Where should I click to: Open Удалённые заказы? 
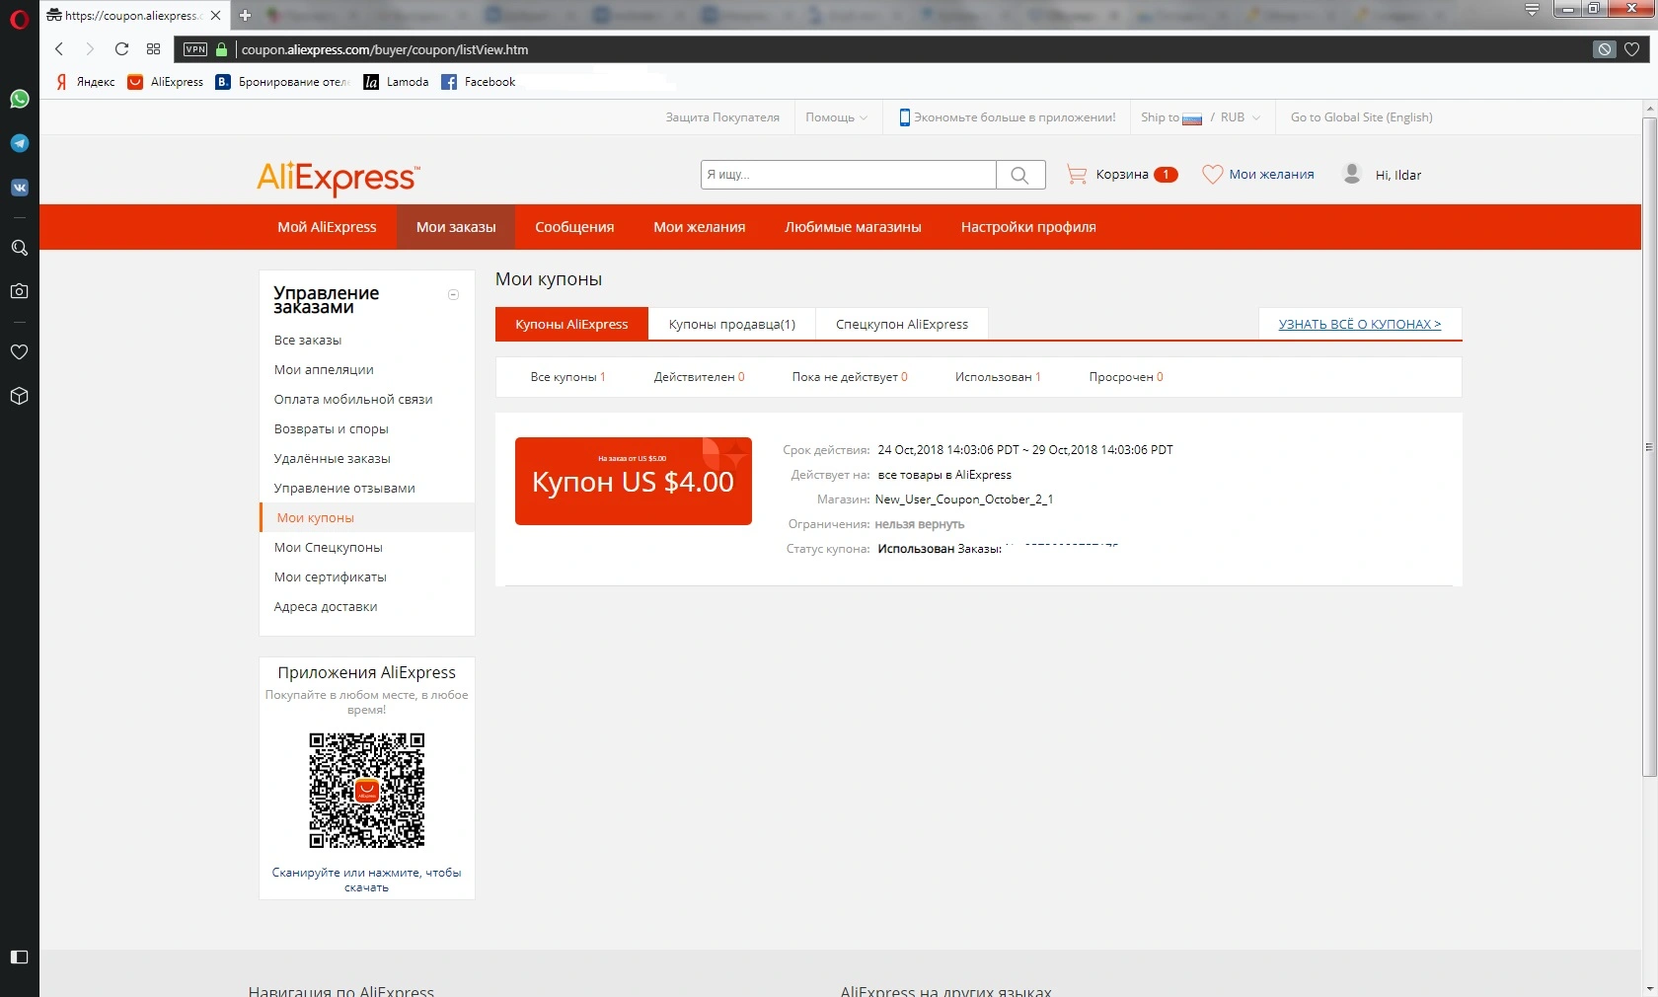[x=333, y=459]
